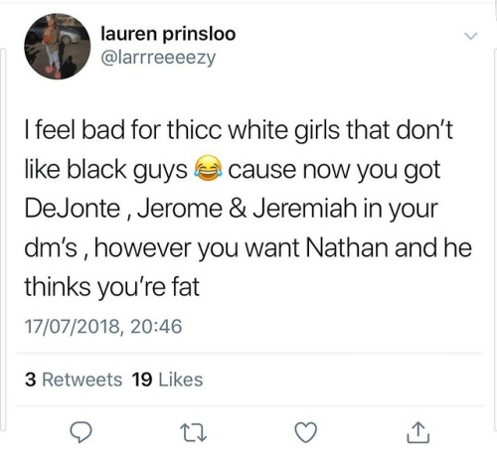Click the Likes label text

(181, 379)
